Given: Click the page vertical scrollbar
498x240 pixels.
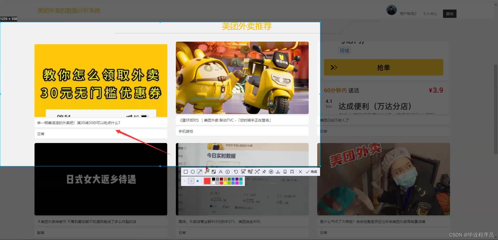Looking at the screenshot, I should 496,109.
